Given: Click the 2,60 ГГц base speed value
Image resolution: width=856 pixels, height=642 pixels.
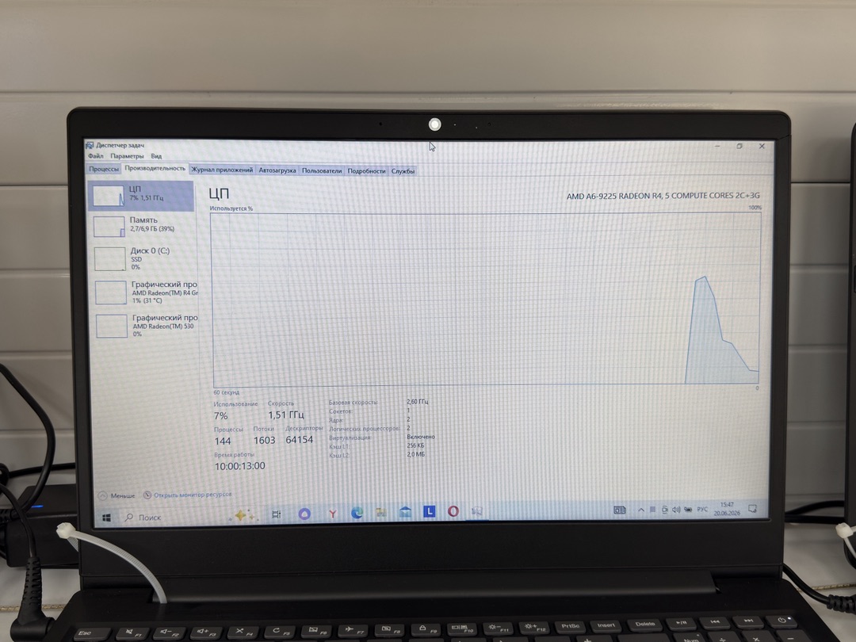Looking at the screenshot, I should (417, 402).
